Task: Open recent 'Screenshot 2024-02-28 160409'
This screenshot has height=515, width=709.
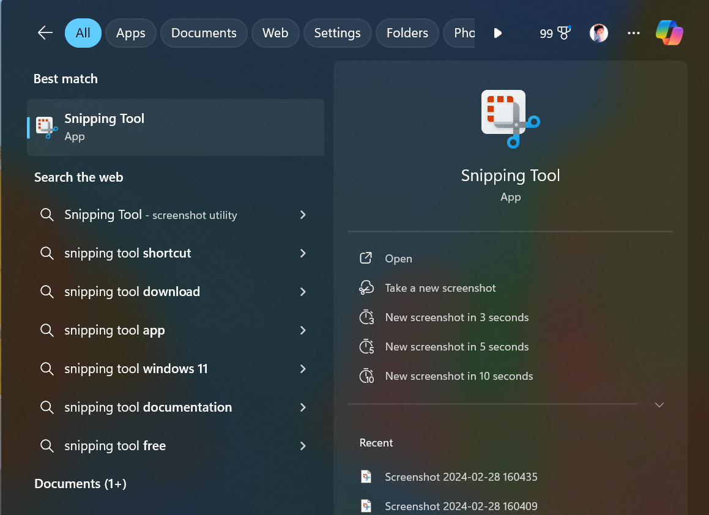Action: click(x=461, y=506)
